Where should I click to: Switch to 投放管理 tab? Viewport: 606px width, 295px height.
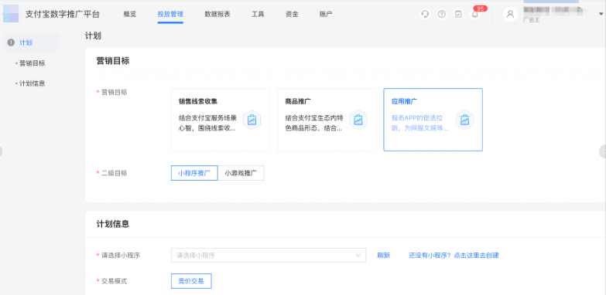[x=170, y=14]
